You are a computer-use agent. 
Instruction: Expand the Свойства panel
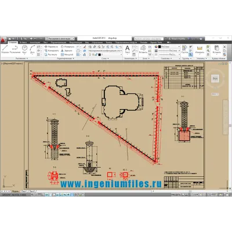[166, 59]
